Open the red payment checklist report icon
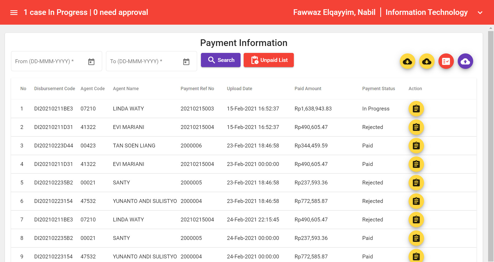Screen dimensions: 494x262 [446, 61]
